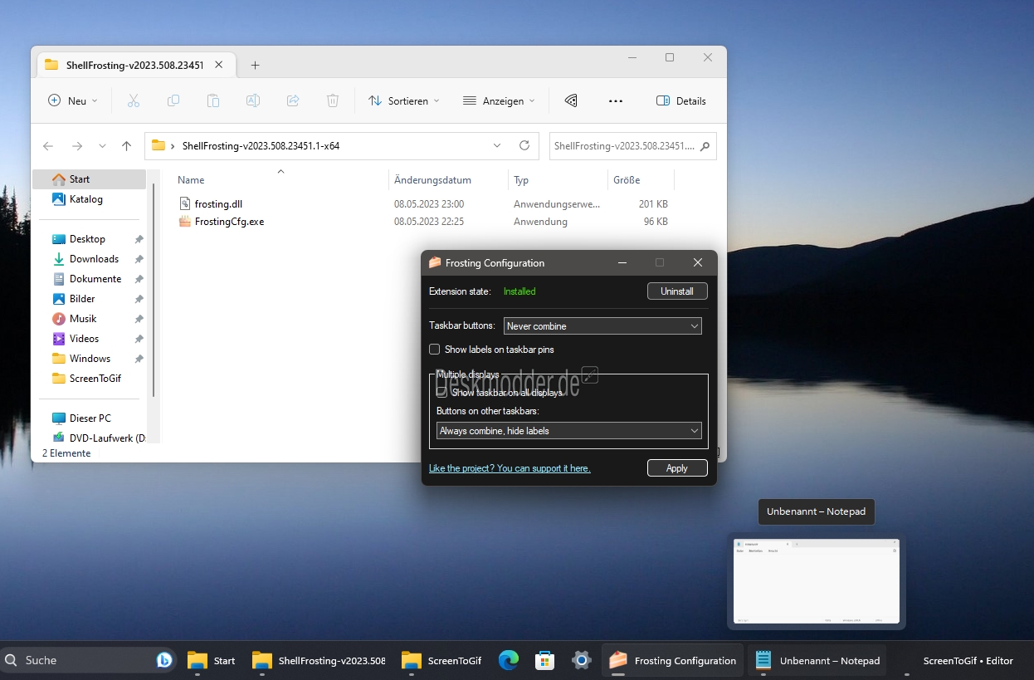Open Microsoft Edge from the taskbar
1034x680 pixels.
pos(509,660)
